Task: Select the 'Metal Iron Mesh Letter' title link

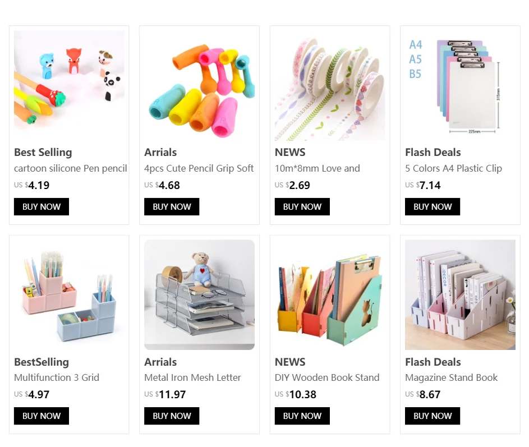Action: [192, 377]
